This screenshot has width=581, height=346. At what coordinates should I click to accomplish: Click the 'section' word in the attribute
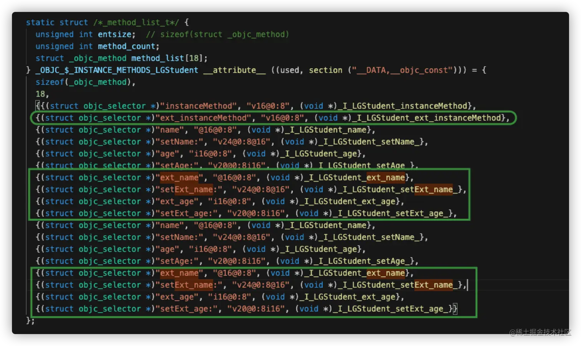[x=325, y=70]
